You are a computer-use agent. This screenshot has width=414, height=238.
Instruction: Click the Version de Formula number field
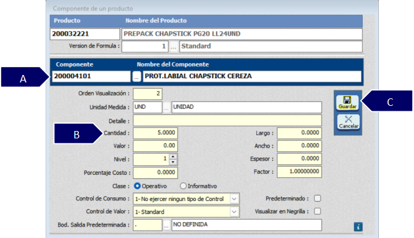pos(145,47)
